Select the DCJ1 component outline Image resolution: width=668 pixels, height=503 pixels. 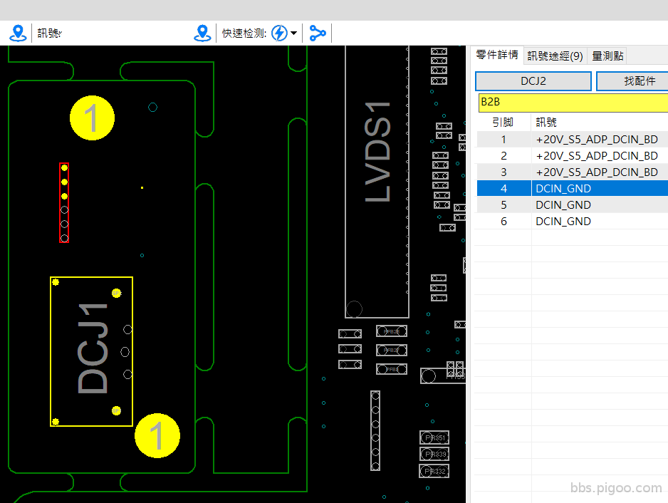91,351
